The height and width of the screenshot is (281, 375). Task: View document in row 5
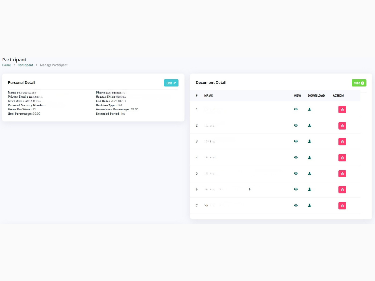coord(296,173)
